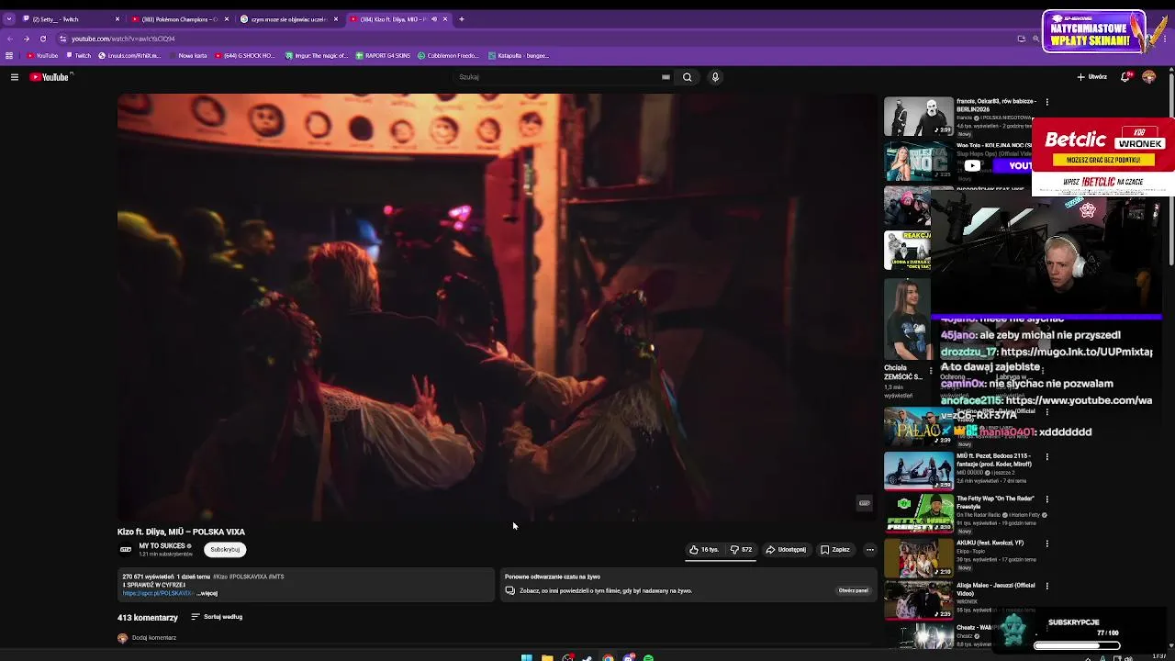Open the spcr.pl/POLSKAVIXA link in description
1175x661 pixels.
pos(158,593)
